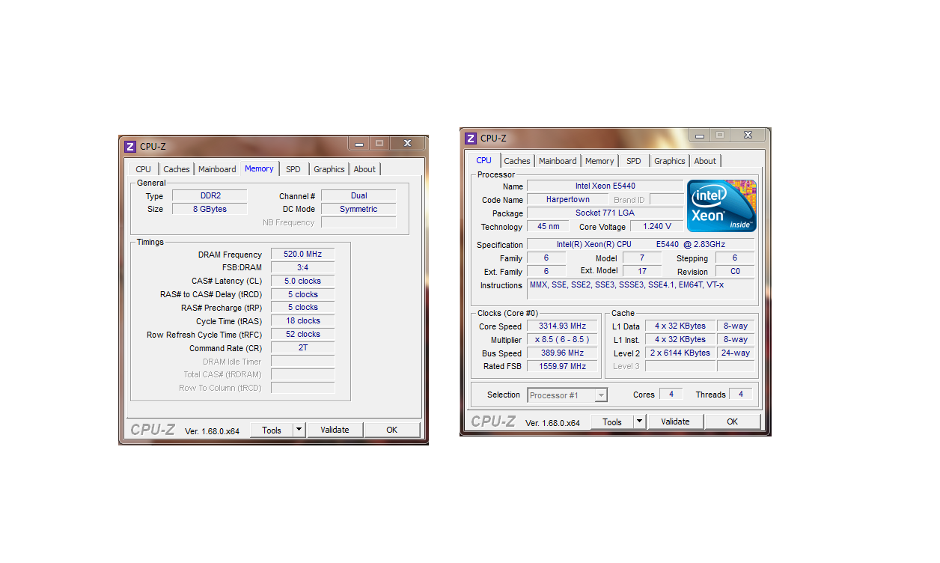Click the Harpertown code name value

click(567, 200)
